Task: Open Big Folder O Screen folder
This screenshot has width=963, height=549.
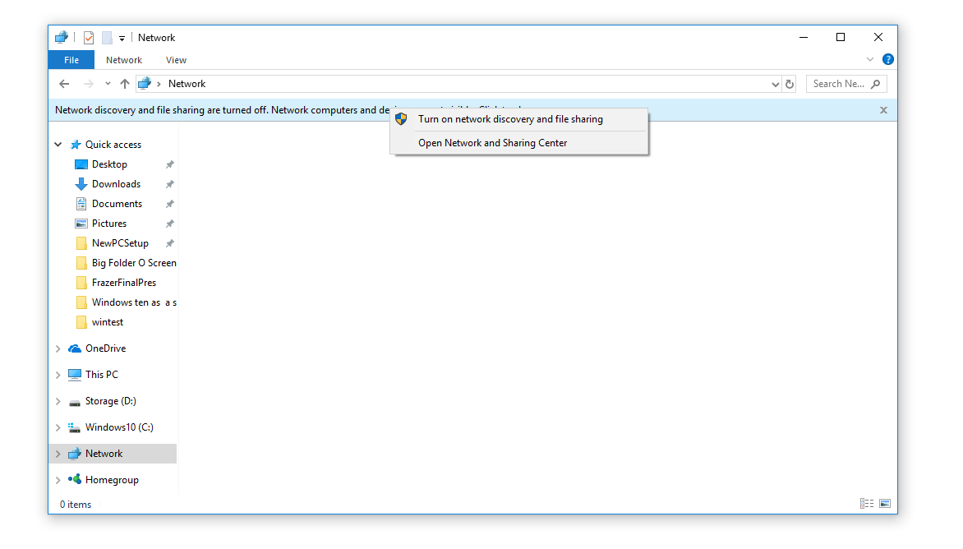Action: click(134, 262)
